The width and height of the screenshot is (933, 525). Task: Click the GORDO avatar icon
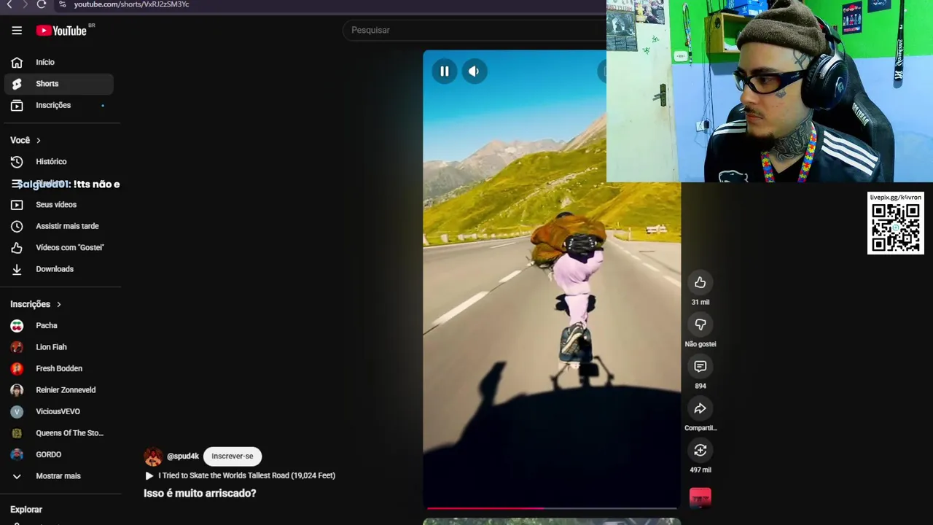click(17, 454)
